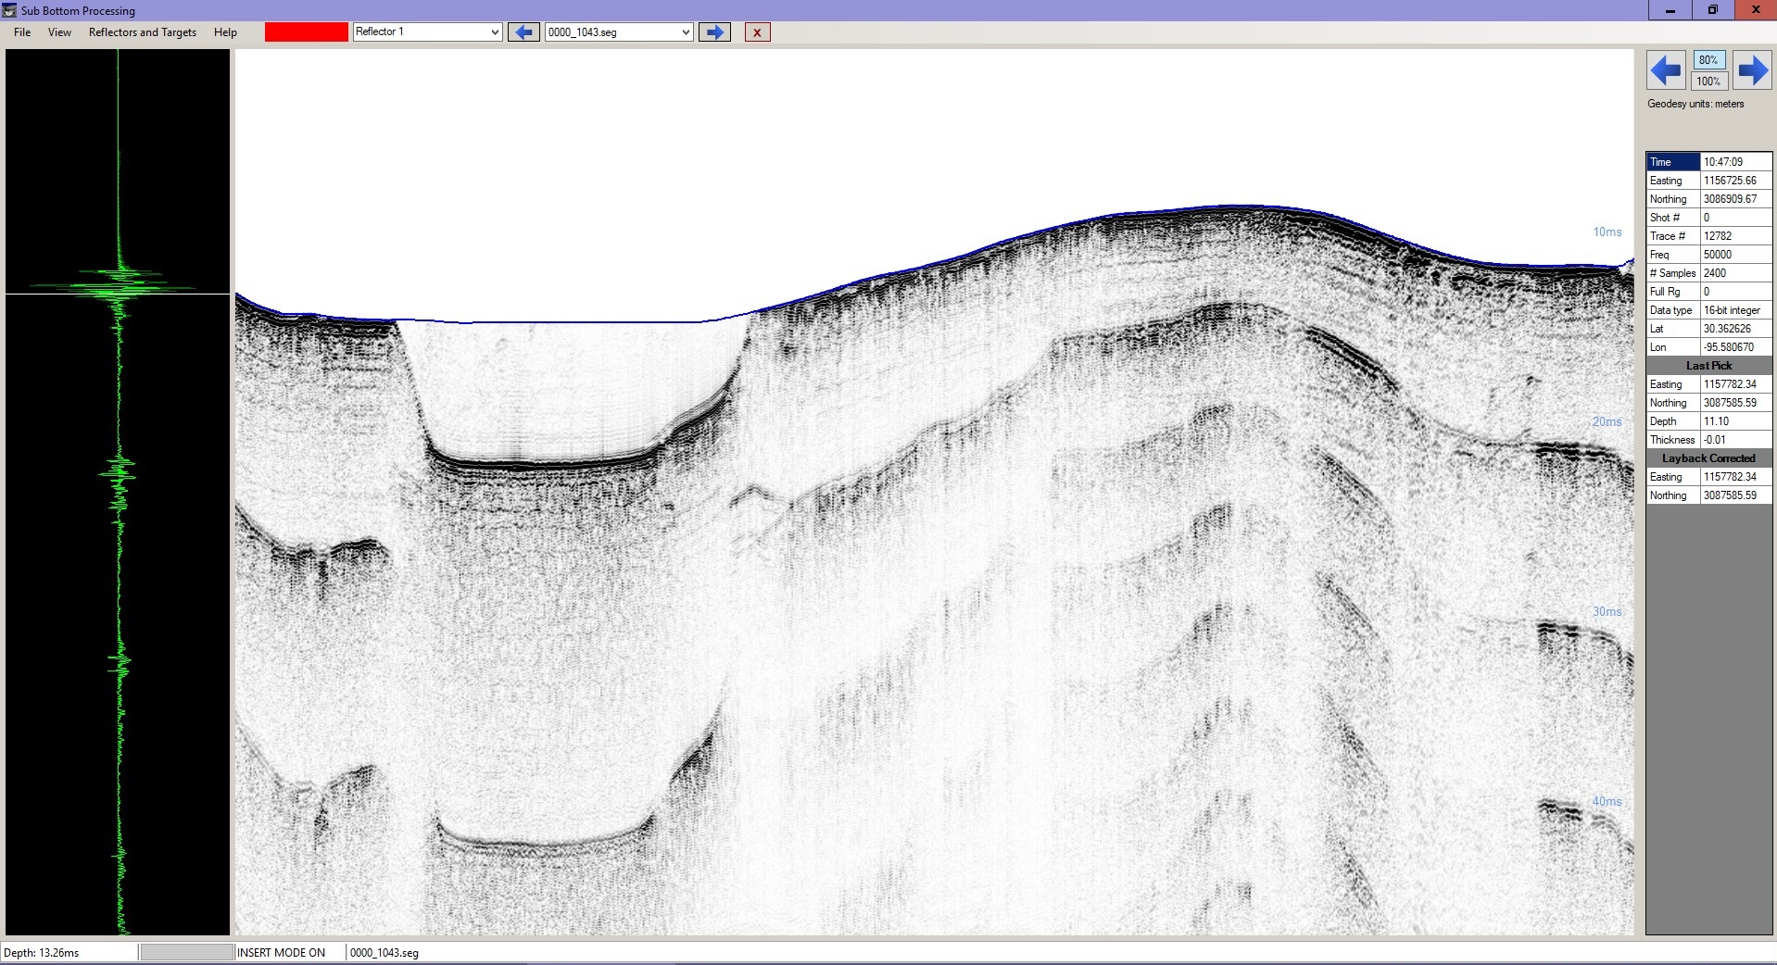Screen dimensions: 1777x965
Task: Click the large right arrow above Geodesy units
Action: coord(1752,70)
